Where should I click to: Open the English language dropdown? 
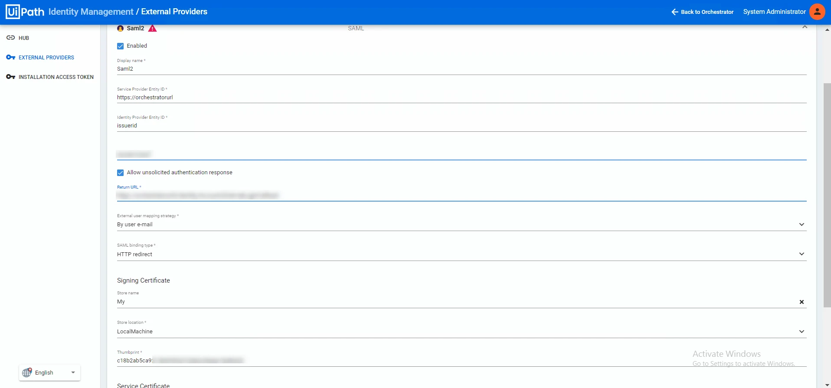click(x=50, y=372)
